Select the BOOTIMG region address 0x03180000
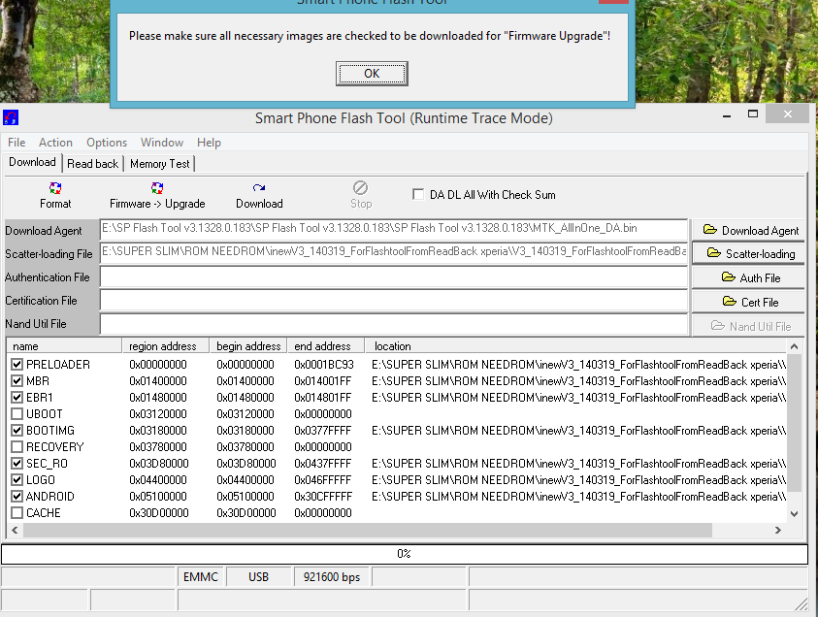 [158, 431]
